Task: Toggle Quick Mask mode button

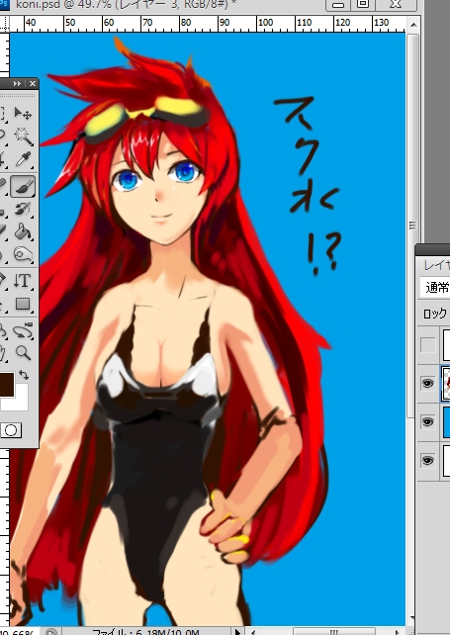Action: (11, 430)
